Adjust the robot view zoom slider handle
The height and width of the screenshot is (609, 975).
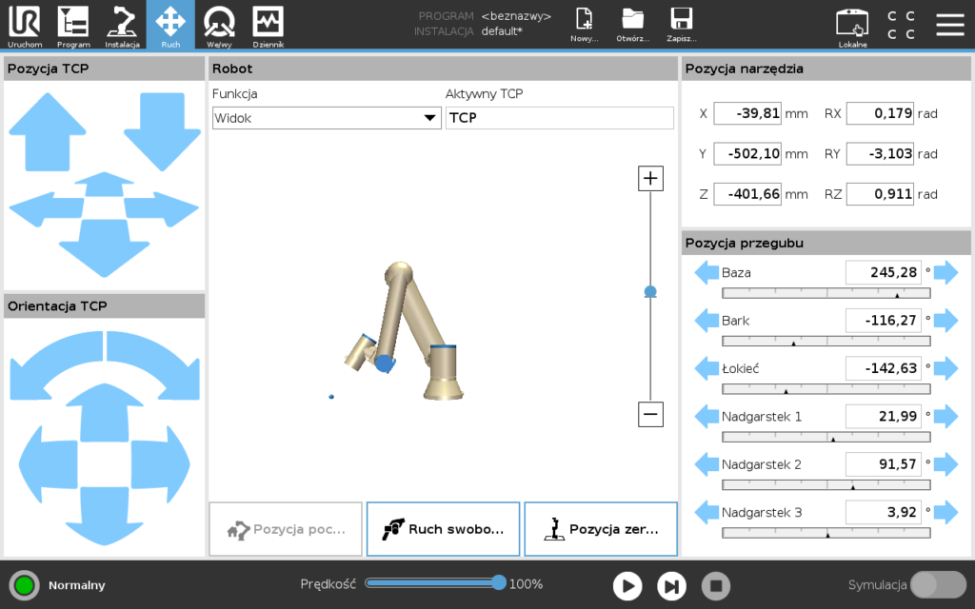(650, 291)
